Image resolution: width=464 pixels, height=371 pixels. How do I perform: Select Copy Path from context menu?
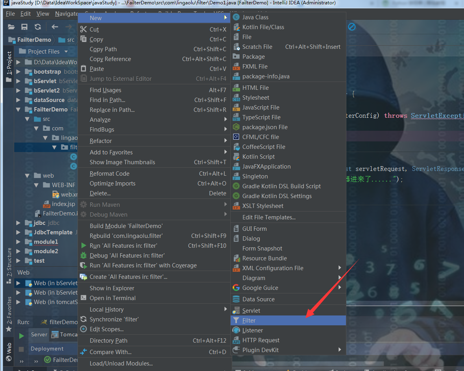pos(154,49)
